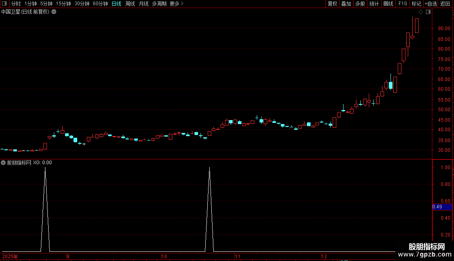Click the latest candlestick near 90.00
The width and height of the screenshot is (454, 261).
click(x=417, y=25)
